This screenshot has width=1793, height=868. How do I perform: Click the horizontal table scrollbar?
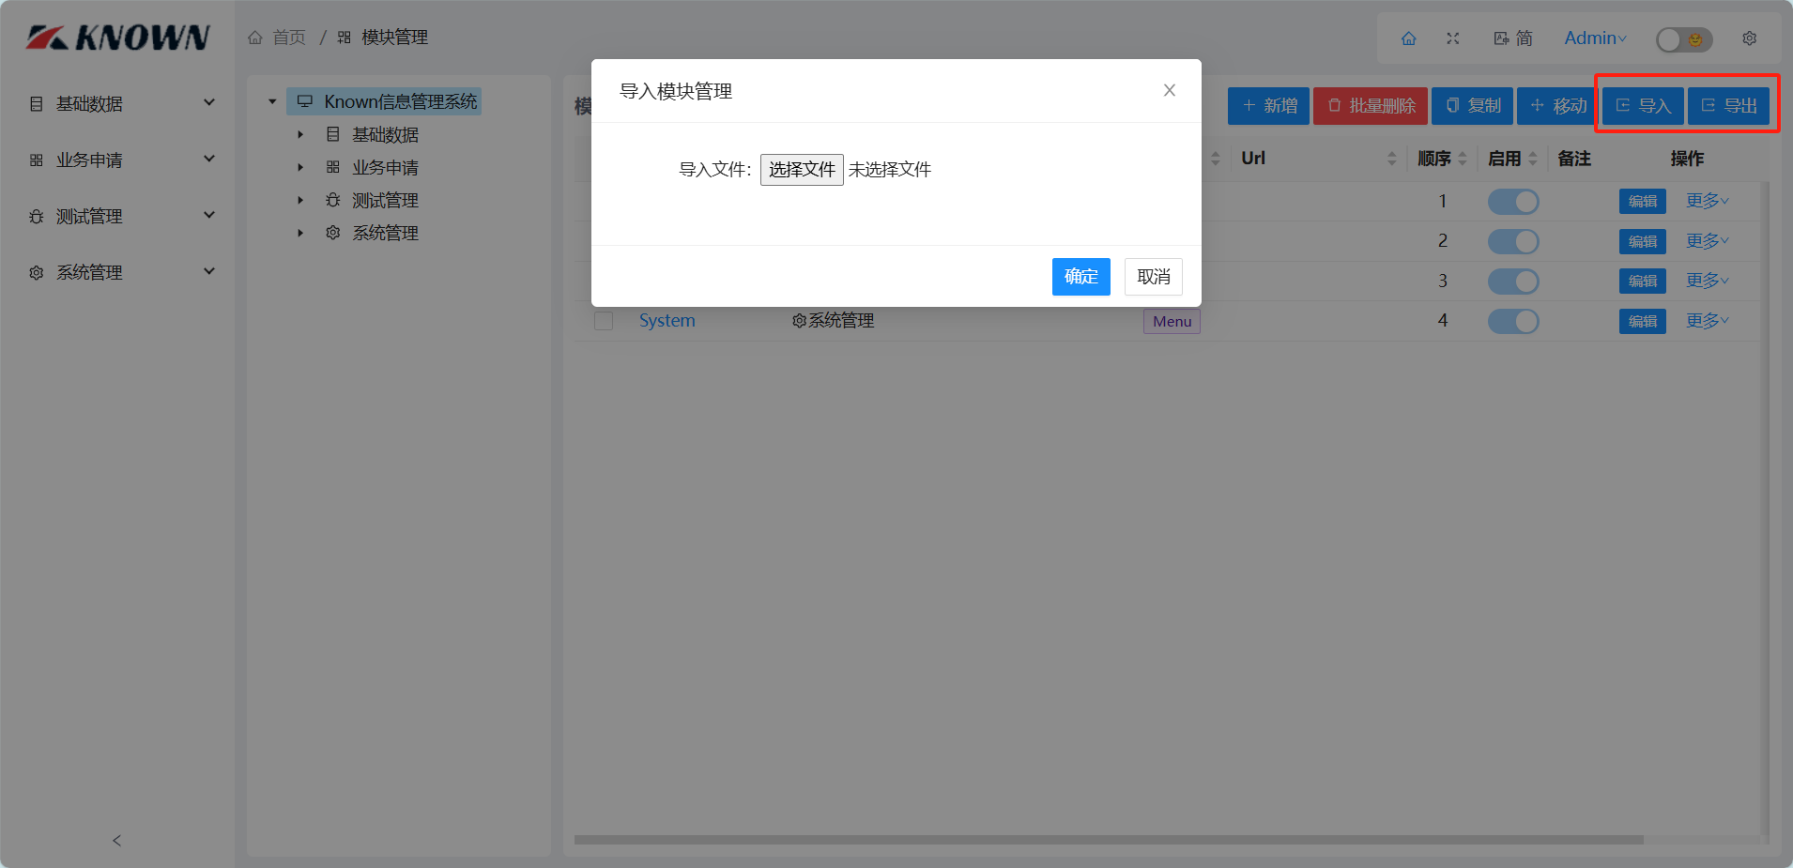[1109, 840]
